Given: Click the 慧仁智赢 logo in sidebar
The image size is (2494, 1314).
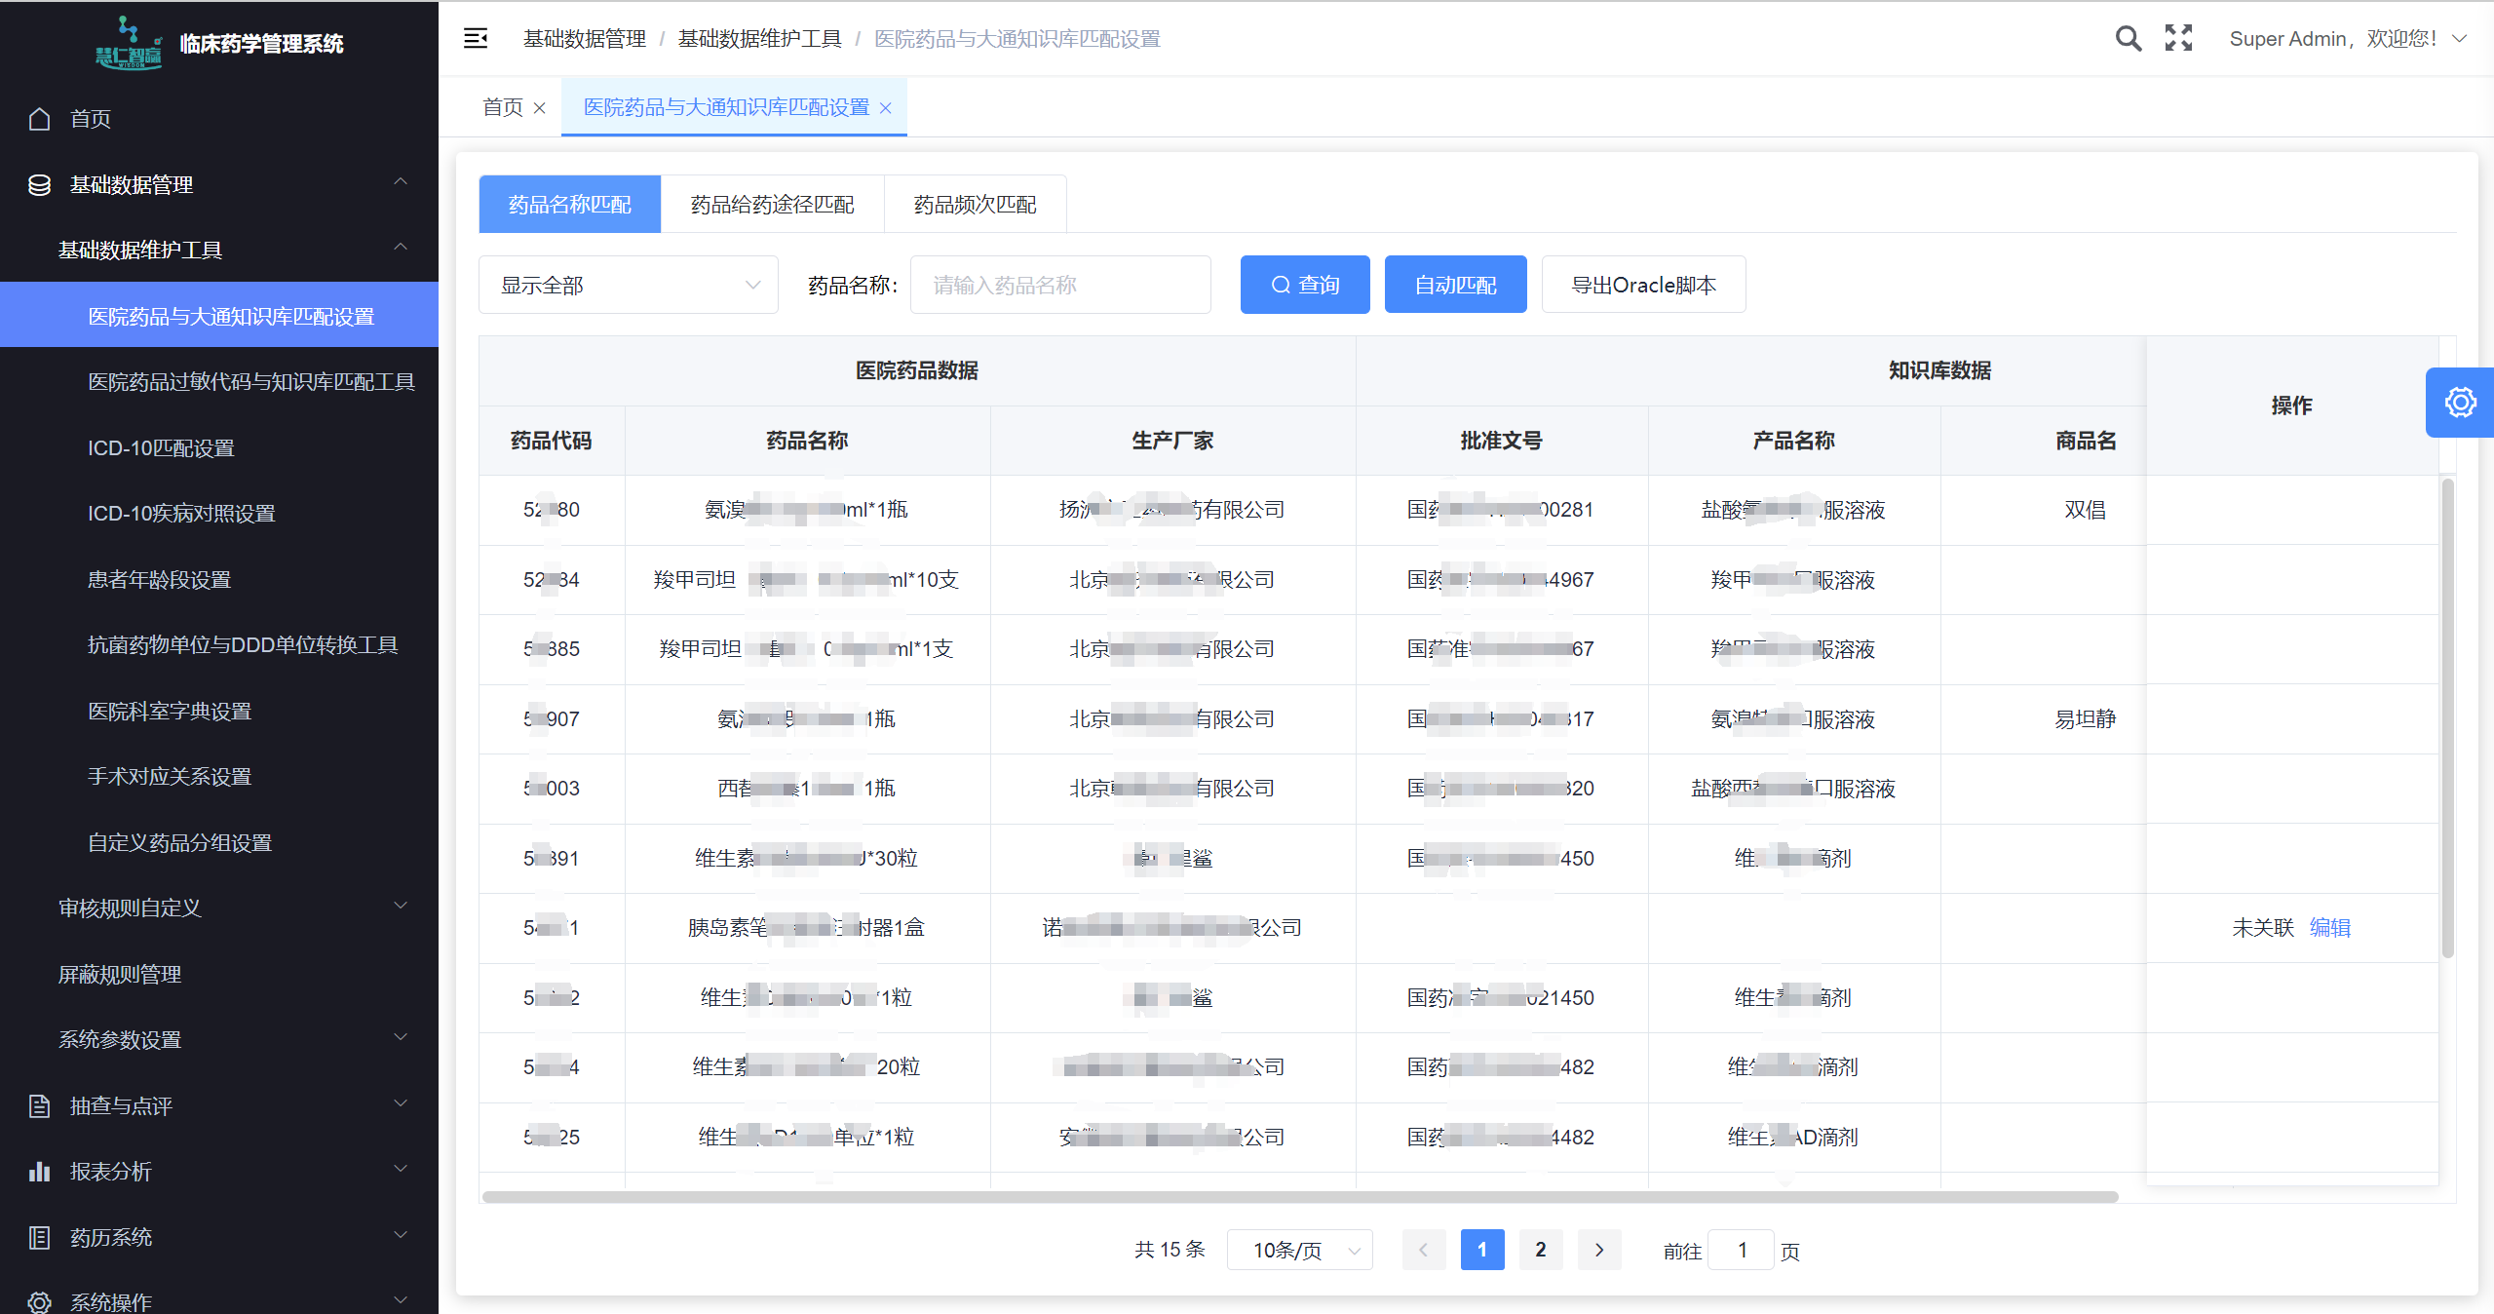Looking at the screenshot, I should pyautogui.click(x=129, y=43).
